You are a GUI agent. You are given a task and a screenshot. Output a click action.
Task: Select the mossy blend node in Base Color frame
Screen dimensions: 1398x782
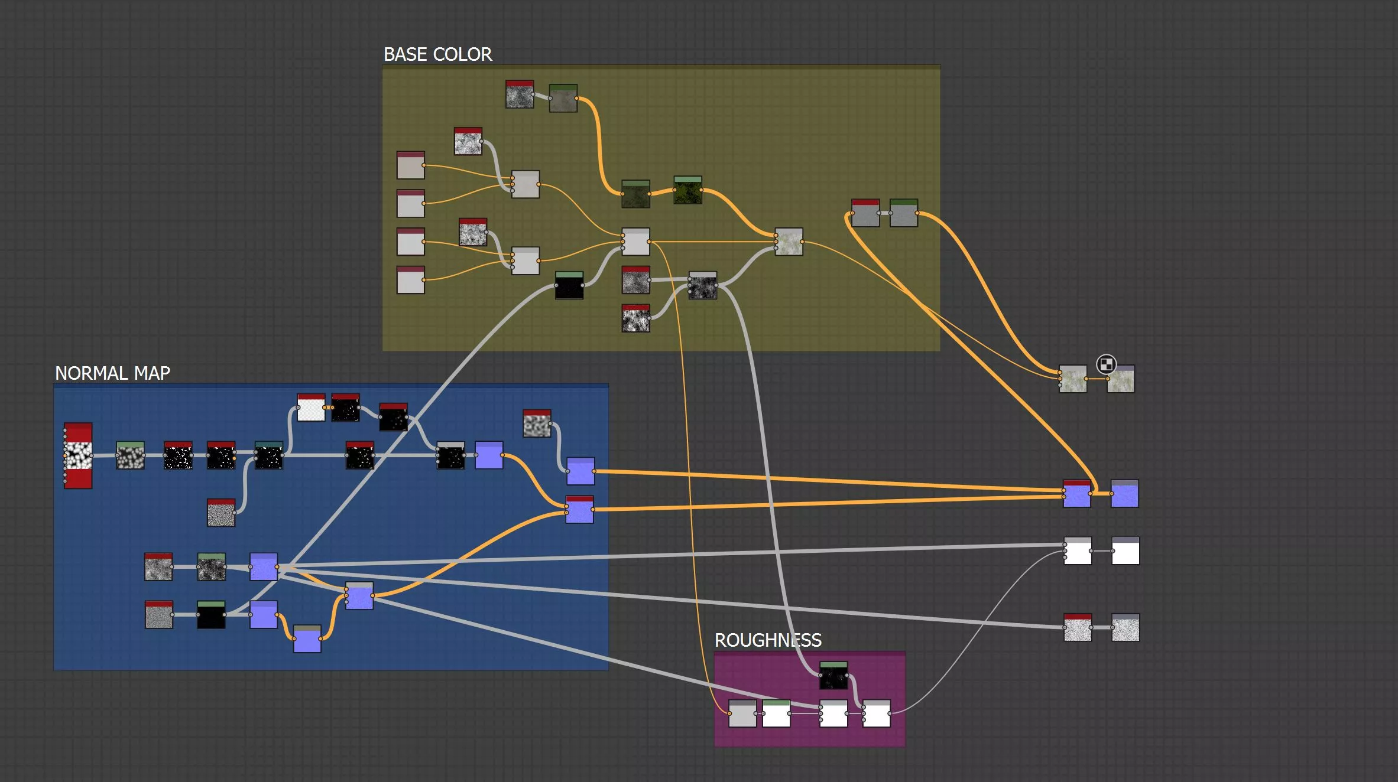789,242
